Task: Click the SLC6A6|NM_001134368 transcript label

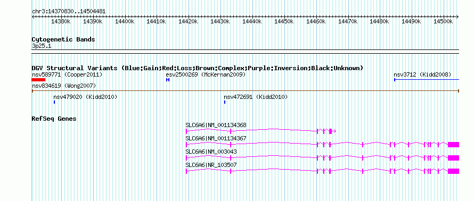Action: pos(216,125)
